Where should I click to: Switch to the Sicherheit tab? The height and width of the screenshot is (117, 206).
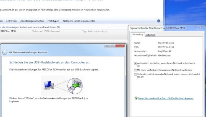pyautogui.click(x=150, y=35)
